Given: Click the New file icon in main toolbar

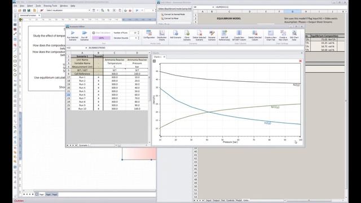Looking at the screenshot, I should [x=15, y=10].
